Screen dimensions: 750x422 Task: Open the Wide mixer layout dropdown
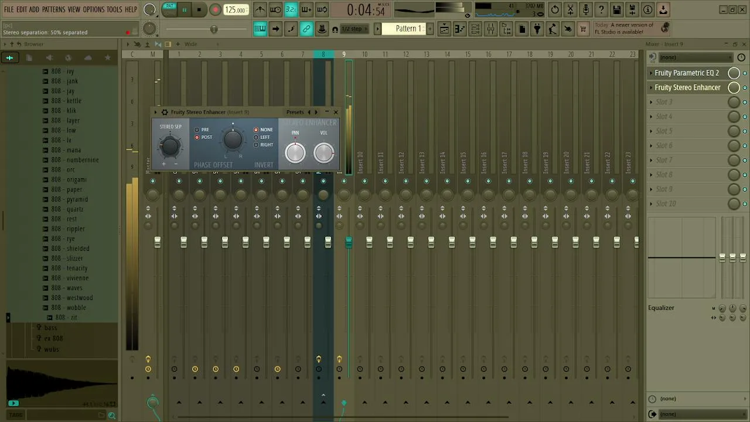click(191, 44)
